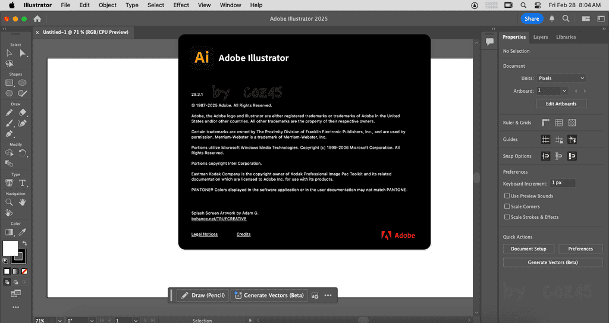609x323 pixels.
Task: Select the Rectangle tool
Action: point(10,83)
